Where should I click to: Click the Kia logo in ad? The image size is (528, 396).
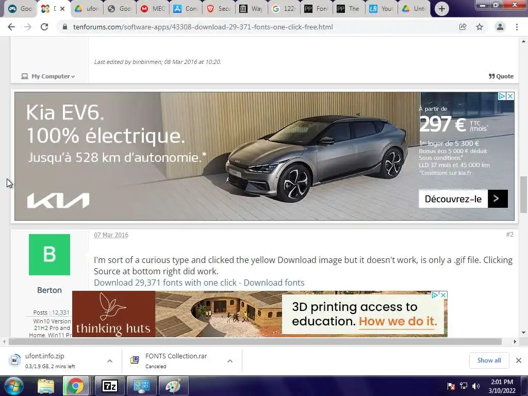[58, 201]
